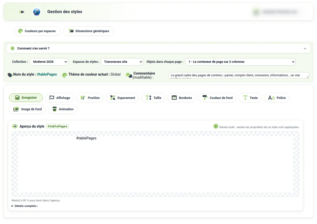Click the back arrow icon in header
Image resolution: width=317 pixels, height=224 pixels.
22,12
